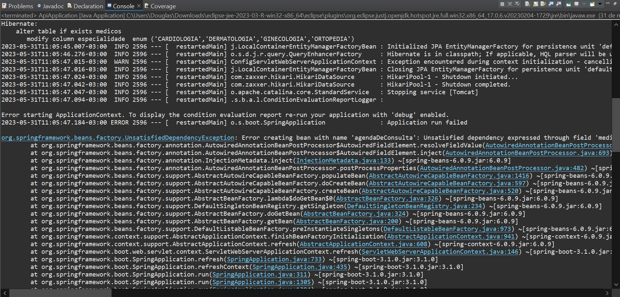This screenshot has height=297, width=620.
Task: Click the 'alter table if exists medicos' line
Action: [x=69, y=31]
